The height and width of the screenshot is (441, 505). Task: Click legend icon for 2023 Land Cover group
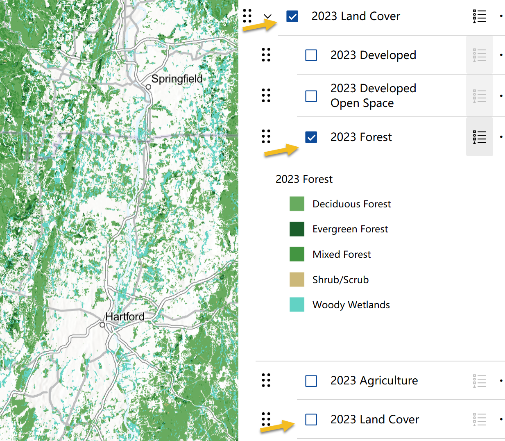click(479, 16)
